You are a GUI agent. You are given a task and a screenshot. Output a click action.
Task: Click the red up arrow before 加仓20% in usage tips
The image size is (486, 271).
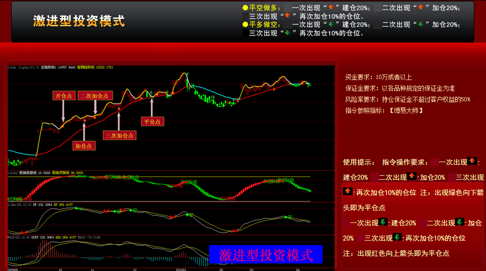pyautogui.click(x=412, y=177)
